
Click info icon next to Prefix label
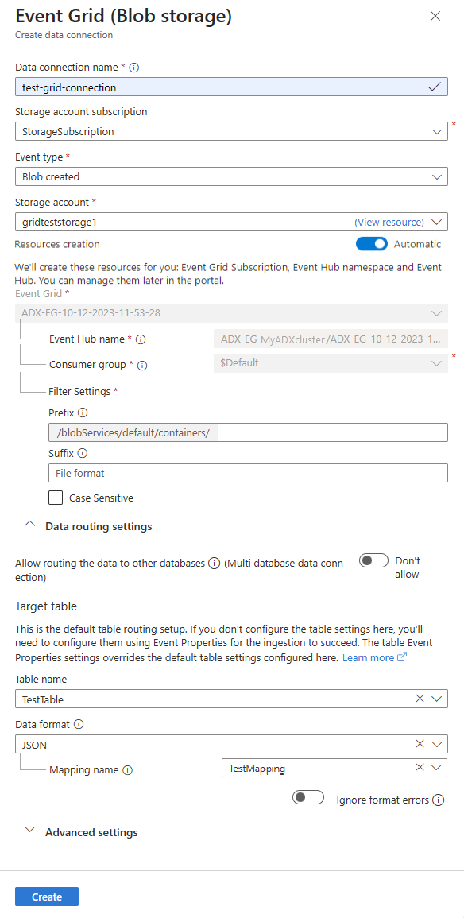tap(83, 413)
